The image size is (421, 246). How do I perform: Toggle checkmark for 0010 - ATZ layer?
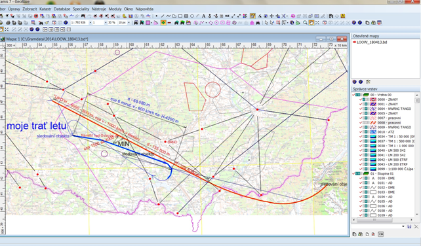click(361, 132)
